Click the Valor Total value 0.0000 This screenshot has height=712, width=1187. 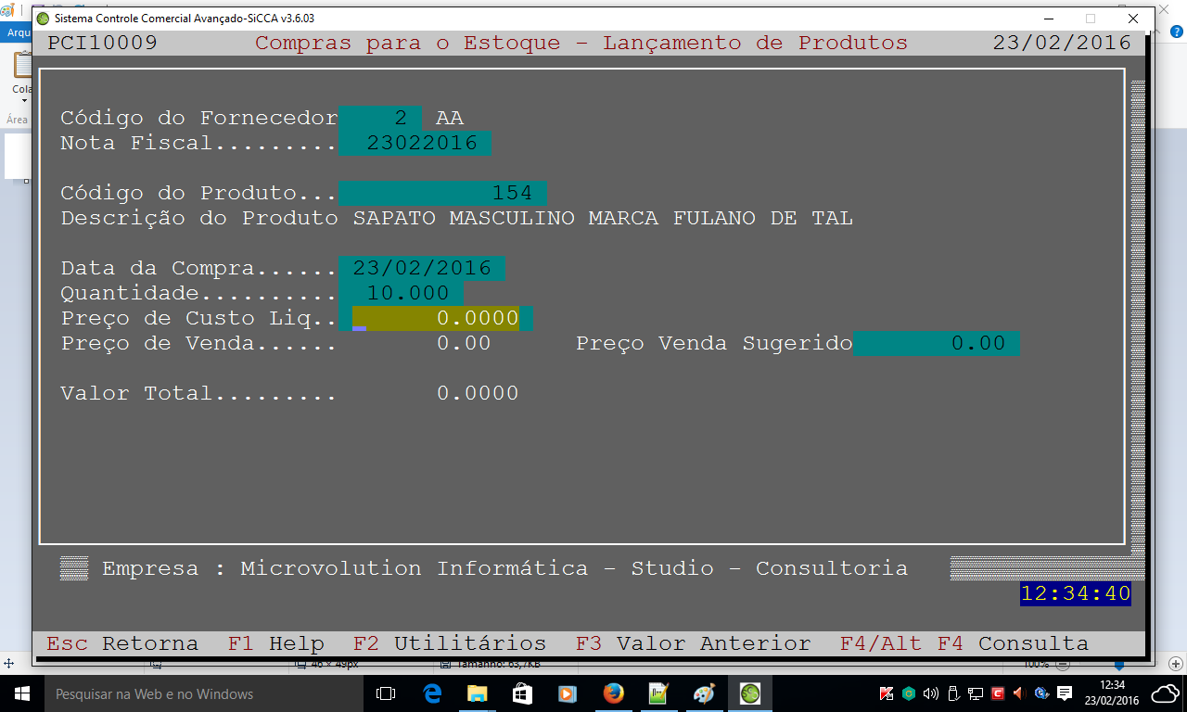point(478,393)
